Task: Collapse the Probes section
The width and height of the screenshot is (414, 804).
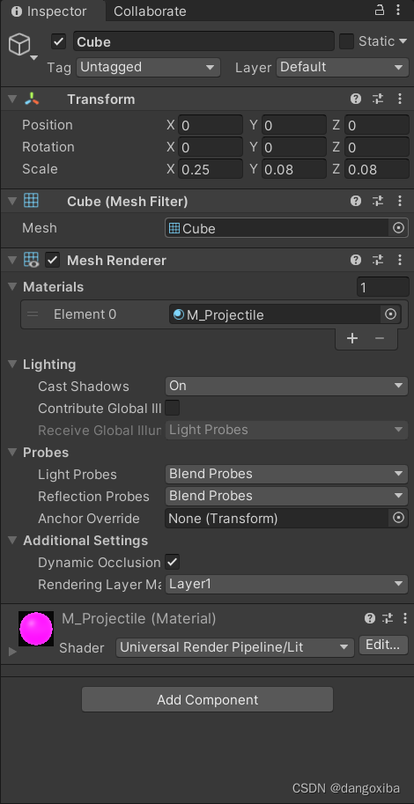Action: pyautogui.click(x=12, y=453)
